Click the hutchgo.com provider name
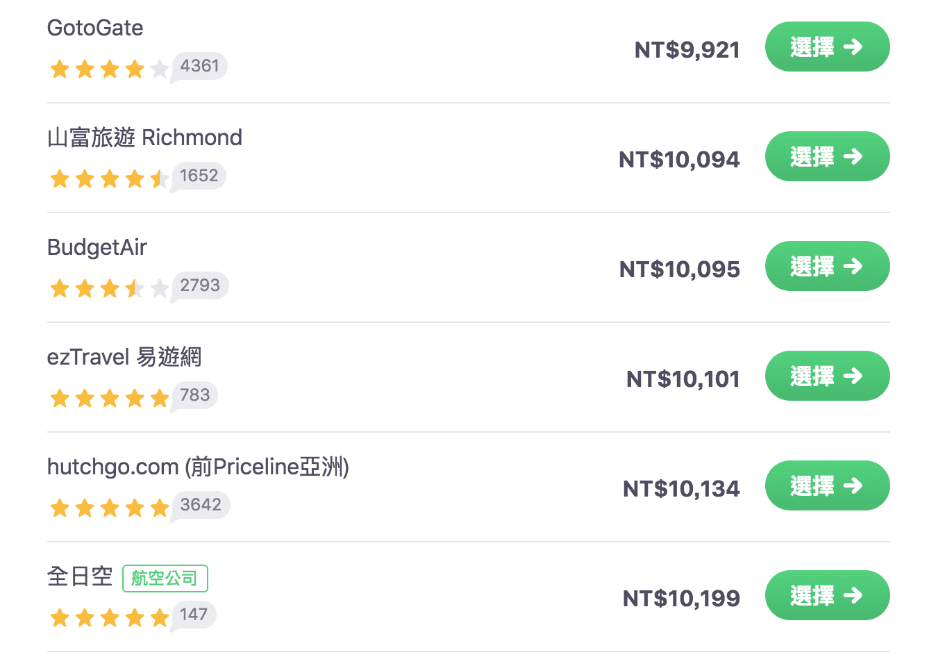This screenshot has width=936, height=657. [198, 467]
